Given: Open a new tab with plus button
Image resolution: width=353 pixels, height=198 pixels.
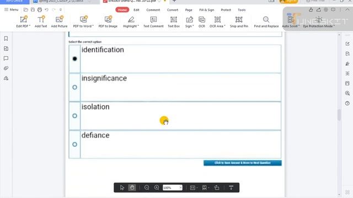Looking at the screenshot, I should pyautogui.click(x=174, y=1).
